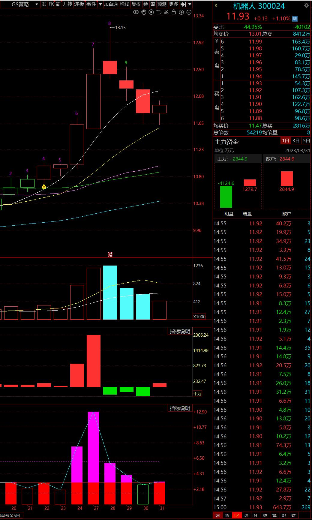Viewport: 312px width, 520px height.
Task: Click the 14:56 trade row with 74.3万
Action: pyautogui.click(x=262, y=445)
